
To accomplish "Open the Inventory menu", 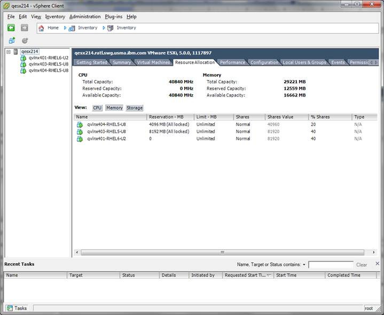I will (x=55, y=17).
